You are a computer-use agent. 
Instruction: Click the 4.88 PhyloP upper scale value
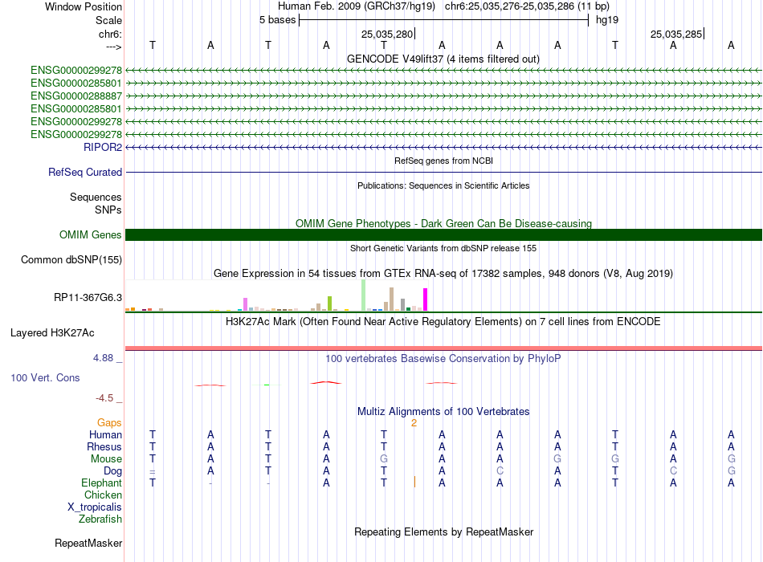(103, 357)
